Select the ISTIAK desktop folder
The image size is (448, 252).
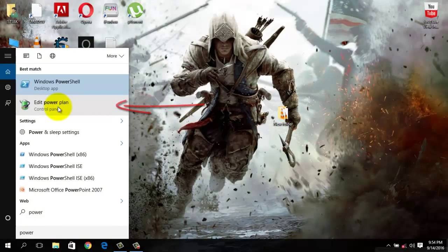point(12,14)
